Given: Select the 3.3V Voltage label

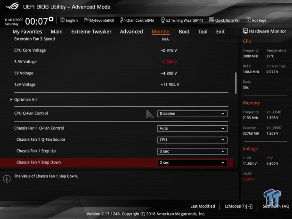Looking at the screenshot, I should (x=25, y=62).
